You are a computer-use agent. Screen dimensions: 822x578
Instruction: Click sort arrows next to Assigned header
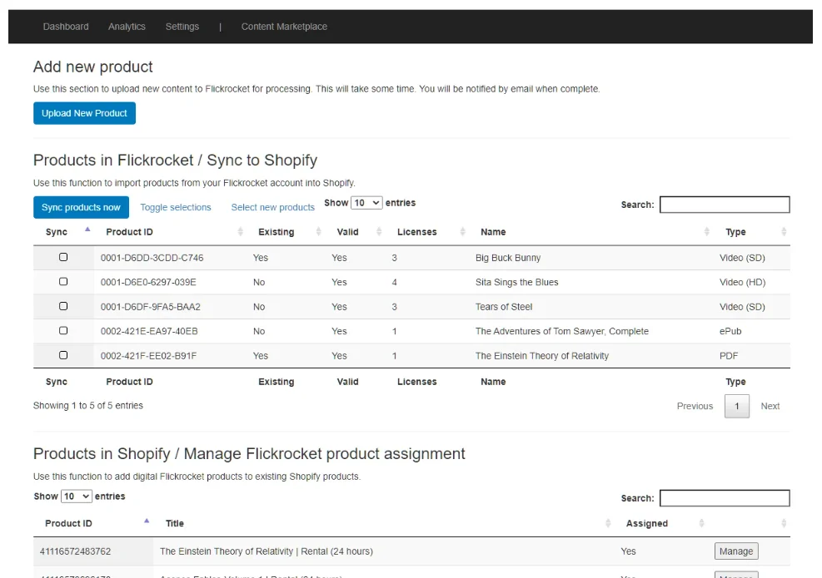coord(701,523)
